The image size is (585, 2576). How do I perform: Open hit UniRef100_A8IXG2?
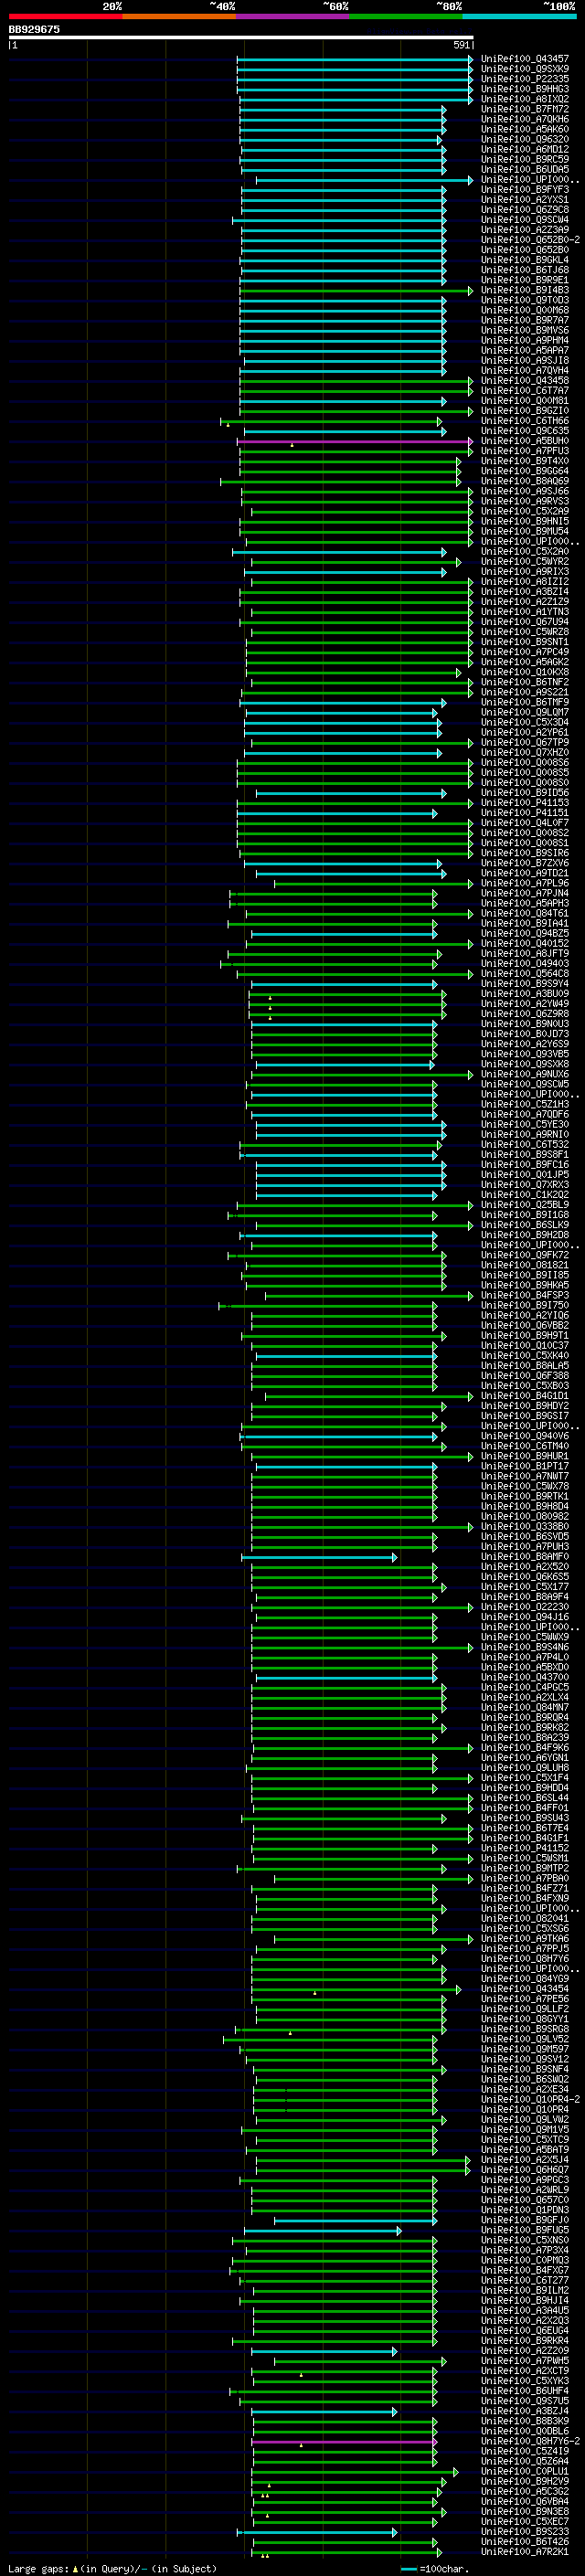pyautogui.click(x=525, y=99)
